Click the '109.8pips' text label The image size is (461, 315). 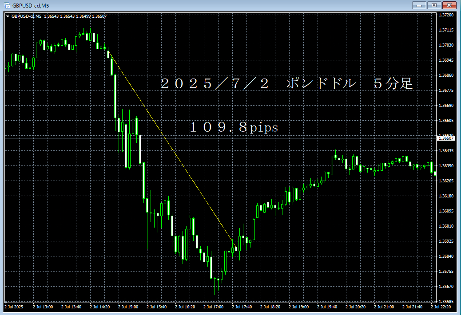234,127
